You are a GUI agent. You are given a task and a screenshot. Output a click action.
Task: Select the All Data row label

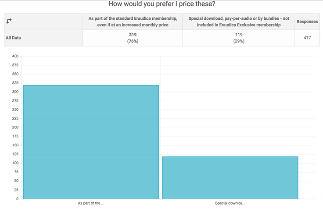pos(14,38)
